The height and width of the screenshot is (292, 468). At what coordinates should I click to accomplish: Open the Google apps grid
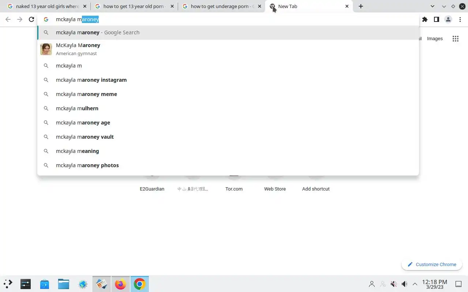click(x=456, y=39)
